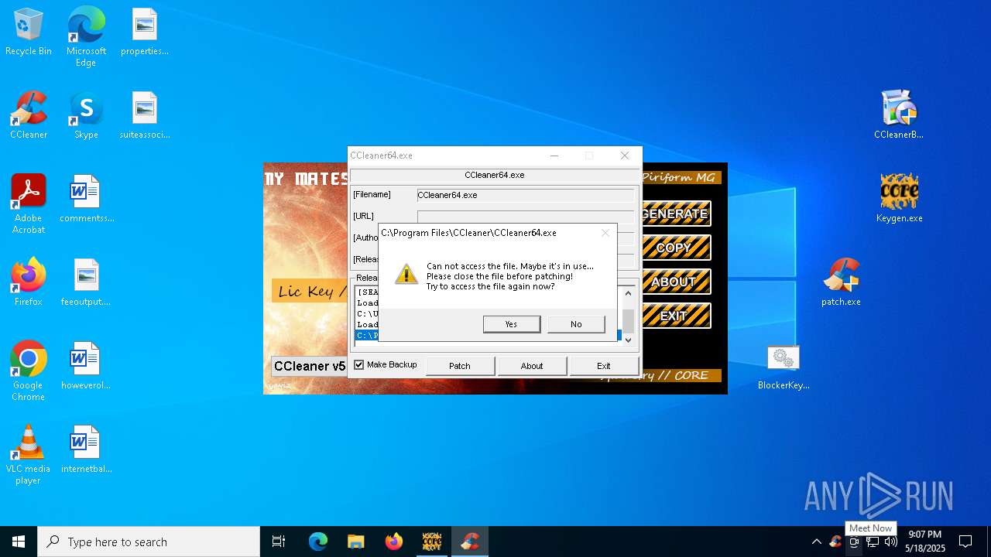The image size is (991, 557).
Task: Open the network status tray icon
Action: (873, 542)
